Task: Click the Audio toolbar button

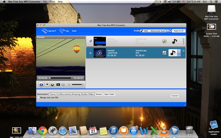Action: click(x=74, y=31)
